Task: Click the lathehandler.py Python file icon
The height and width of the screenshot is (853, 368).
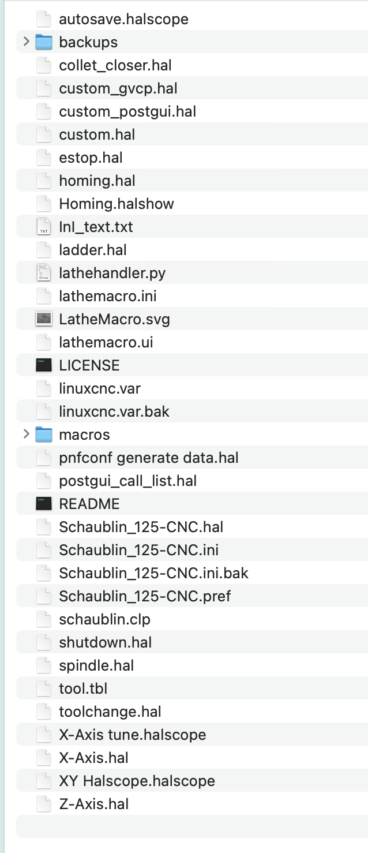Action: tap(44, 272)
